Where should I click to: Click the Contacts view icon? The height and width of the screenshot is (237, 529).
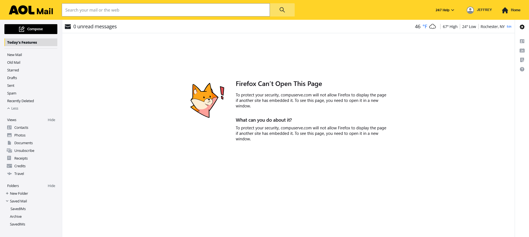coord(9,127)
